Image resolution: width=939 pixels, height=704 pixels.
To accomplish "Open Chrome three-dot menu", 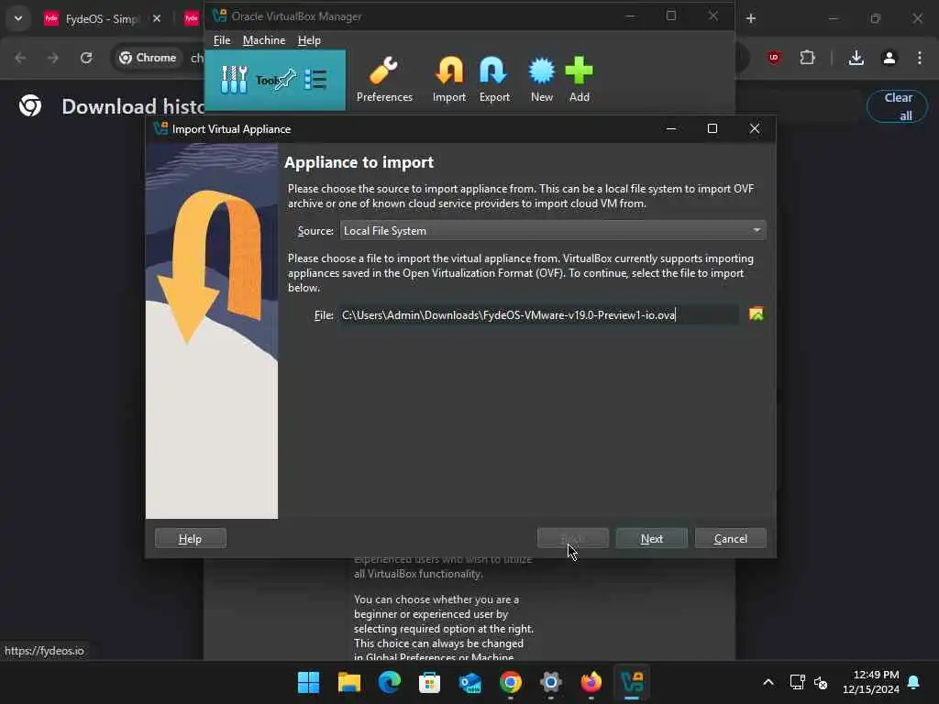I will (919, 58).
